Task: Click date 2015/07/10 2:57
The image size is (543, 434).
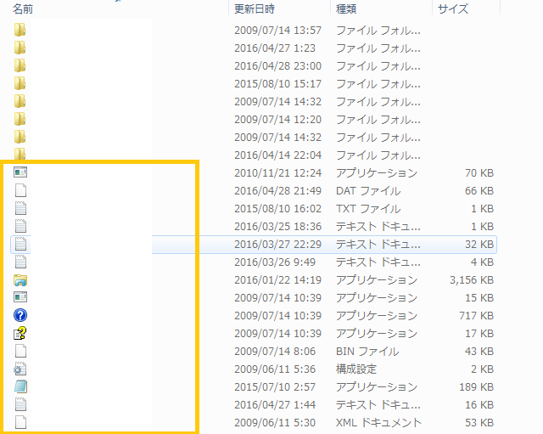Action: (x=275, y=387)
